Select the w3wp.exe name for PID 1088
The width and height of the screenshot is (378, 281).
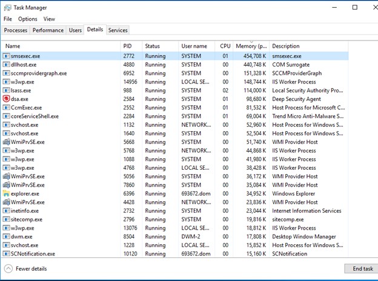[22, 160]
